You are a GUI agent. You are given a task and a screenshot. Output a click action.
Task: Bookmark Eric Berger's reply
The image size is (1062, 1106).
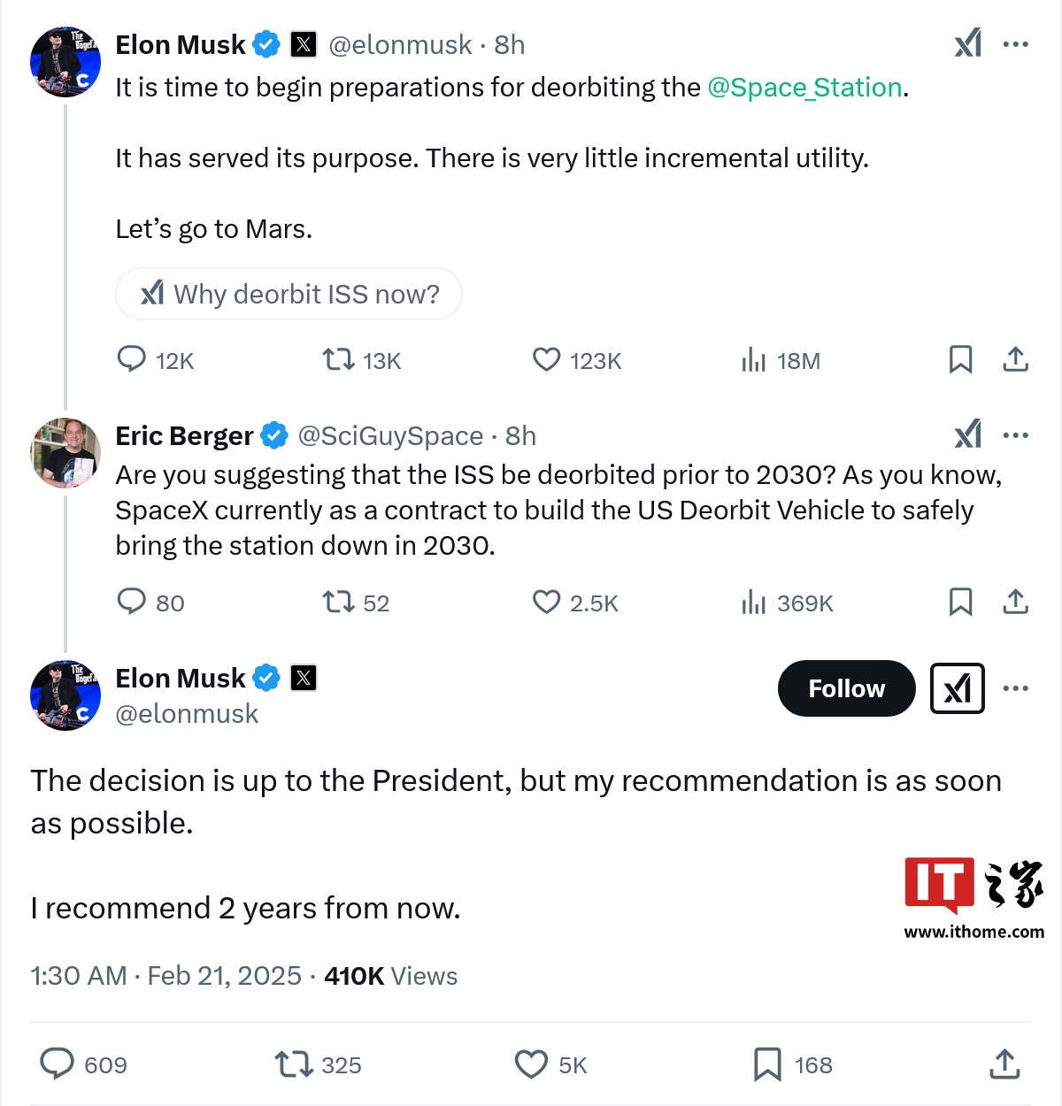960,603
